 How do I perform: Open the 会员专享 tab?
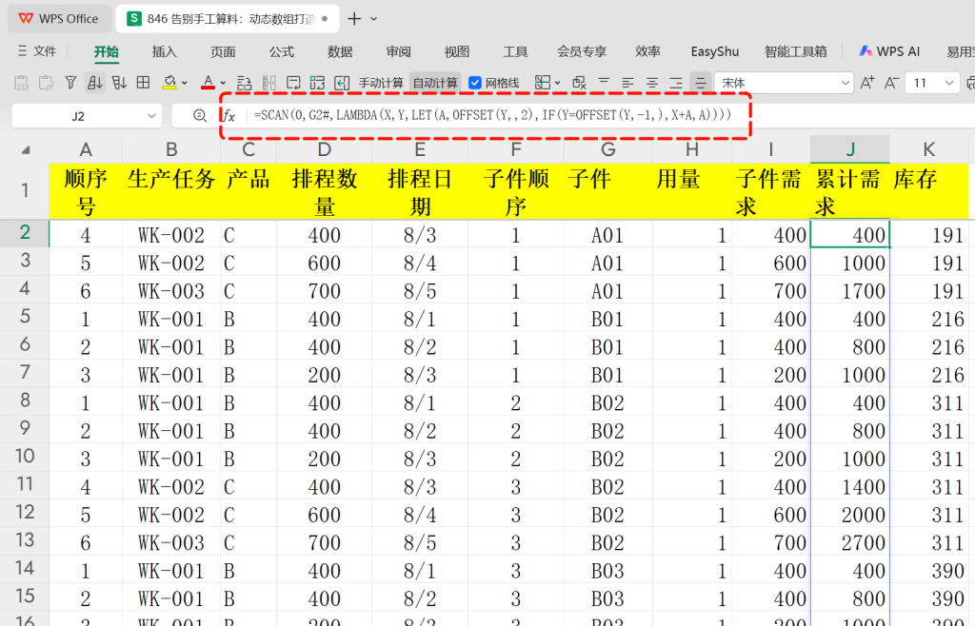pyautogui.click(x=582, y=51)
